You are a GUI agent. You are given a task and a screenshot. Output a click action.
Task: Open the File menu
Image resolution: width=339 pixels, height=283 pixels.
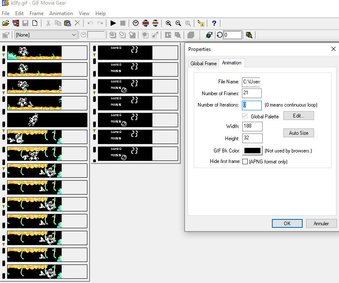click(5, 13)
